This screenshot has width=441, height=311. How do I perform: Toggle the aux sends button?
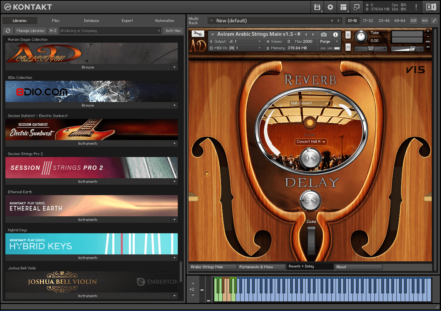click(x=425, y=20)
